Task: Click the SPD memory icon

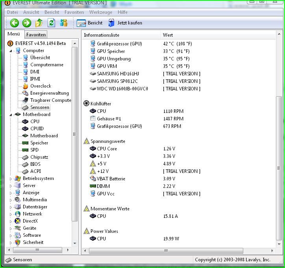Action: (25, 150)
